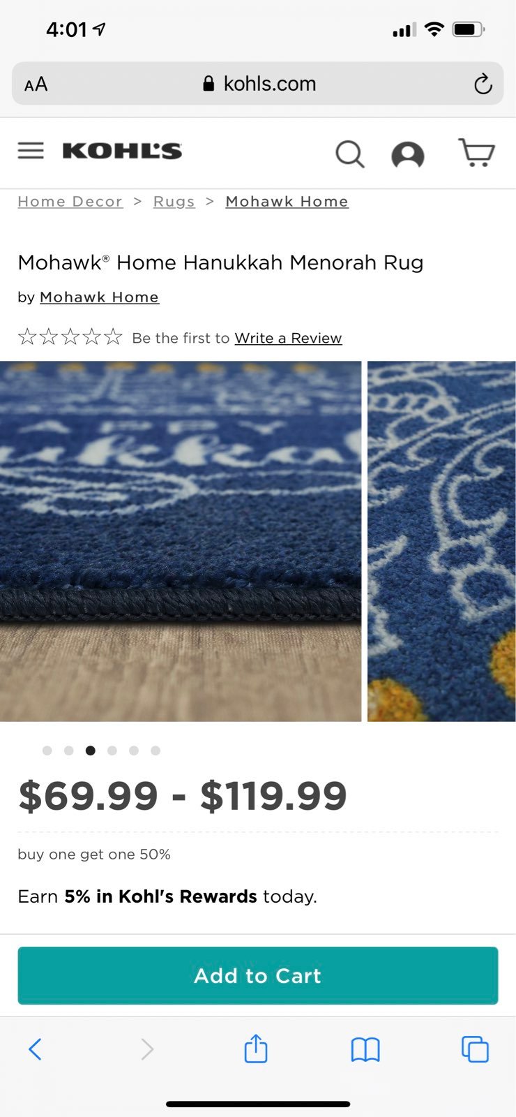Screen dimensions: 516x1117
Task: Tap the search magnifier icon
Action: (x=350, y=154)
